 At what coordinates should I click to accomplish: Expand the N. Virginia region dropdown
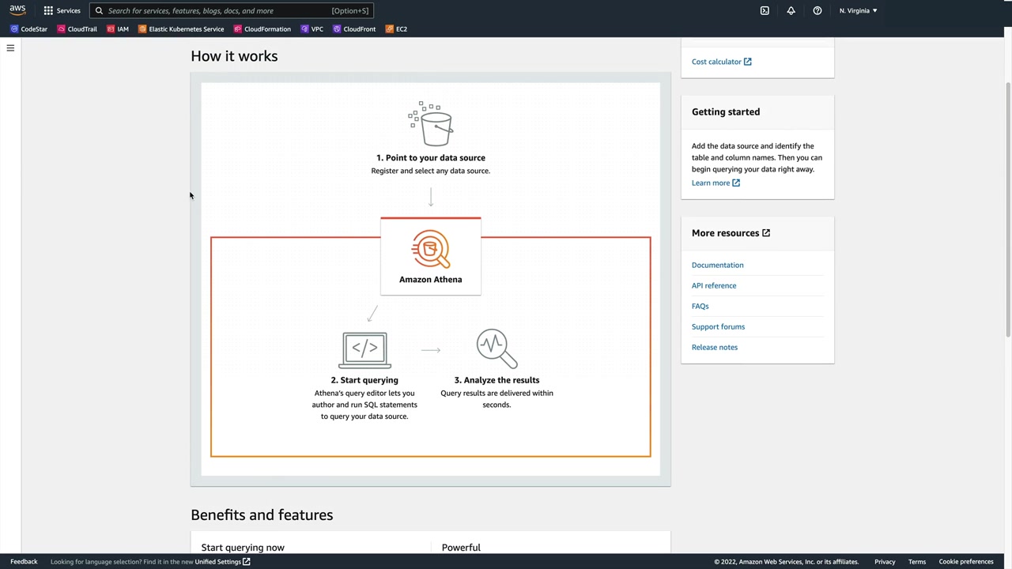pyautogui.click(x=858, y=10)
